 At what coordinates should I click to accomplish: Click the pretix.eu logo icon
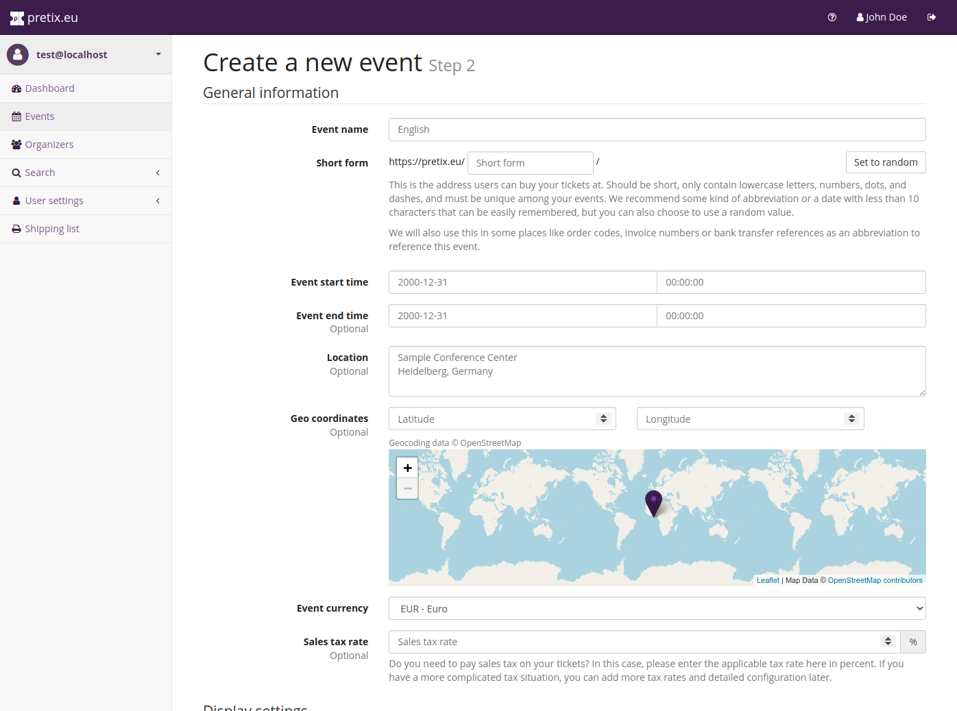[x=17, y=18]
